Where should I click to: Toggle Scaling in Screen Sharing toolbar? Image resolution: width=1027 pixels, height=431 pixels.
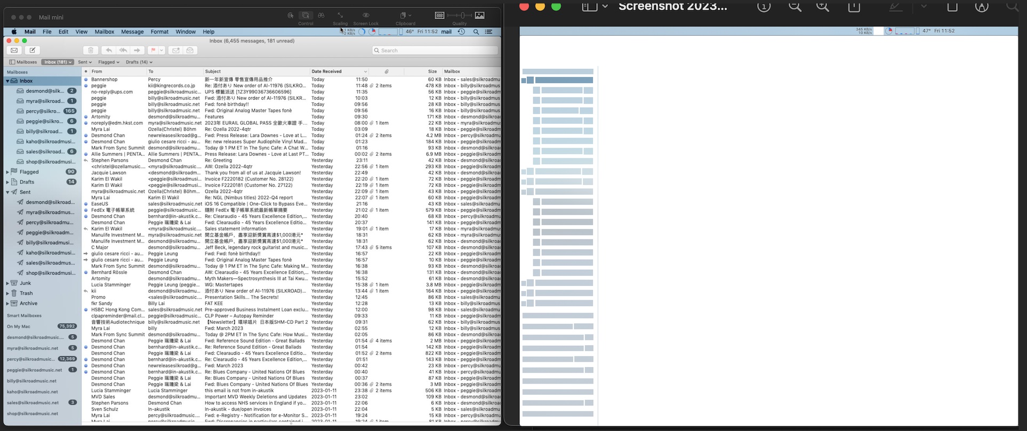[x=340, y=15]
